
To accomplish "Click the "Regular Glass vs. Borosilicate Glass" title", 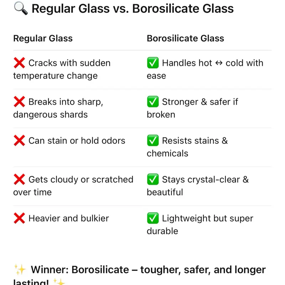I will point(133,8).
